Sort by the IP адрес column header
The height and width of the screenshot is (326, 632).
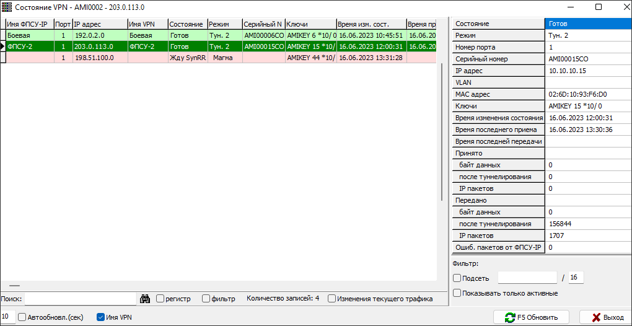pyautogui.click(x=99, y=24)
